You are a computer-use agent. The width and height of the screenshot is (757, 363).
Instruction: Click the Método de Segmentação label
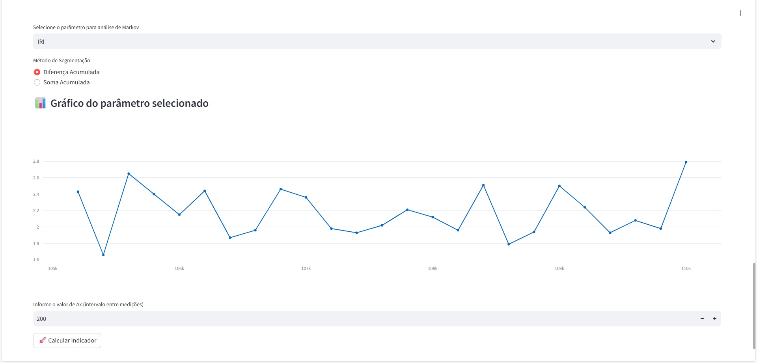point(62,60)
